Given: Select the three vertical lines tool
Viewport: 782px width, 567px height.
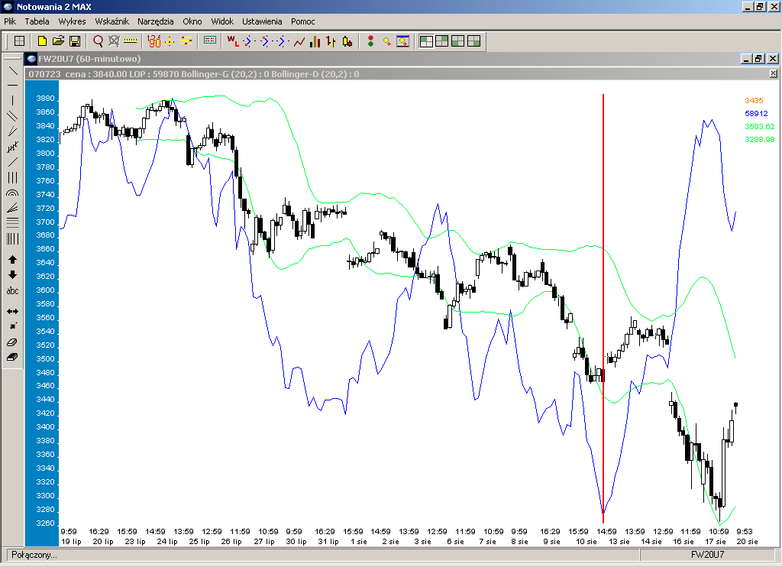Looking at the screenshot, I should click(x=12, y=178).
